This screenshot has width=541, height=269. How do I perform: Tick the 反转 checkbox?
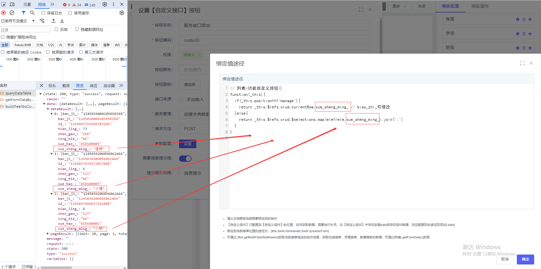pos(56,29)
